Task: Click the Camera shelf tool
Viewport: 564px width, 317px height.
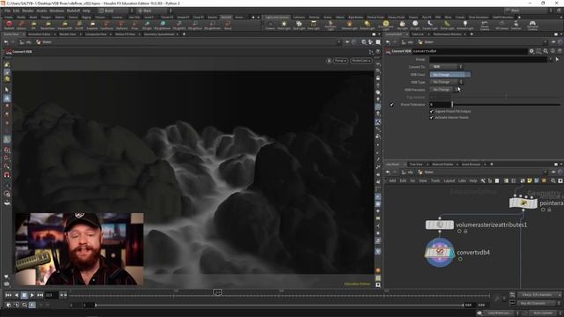Action: tap(271, 26)
